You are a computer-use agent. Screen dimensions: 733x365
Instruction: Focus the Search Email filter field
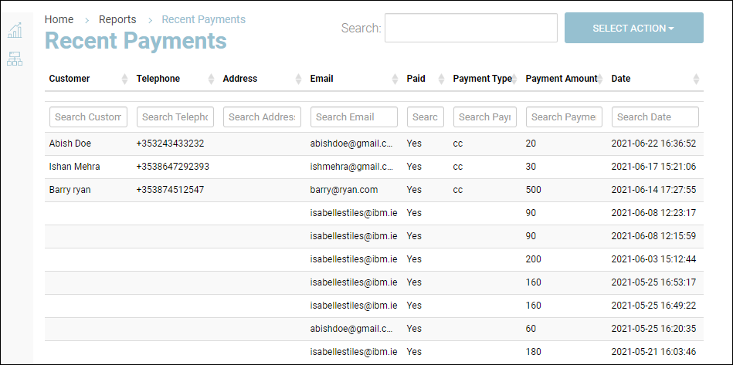point(354,117)
